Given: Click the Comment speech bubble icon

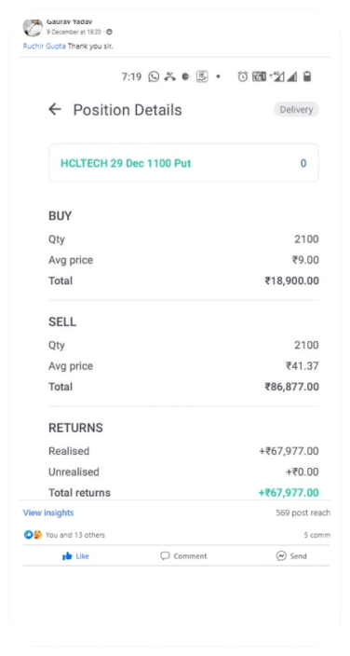Looking at the screenshot, I should (165, 556).
